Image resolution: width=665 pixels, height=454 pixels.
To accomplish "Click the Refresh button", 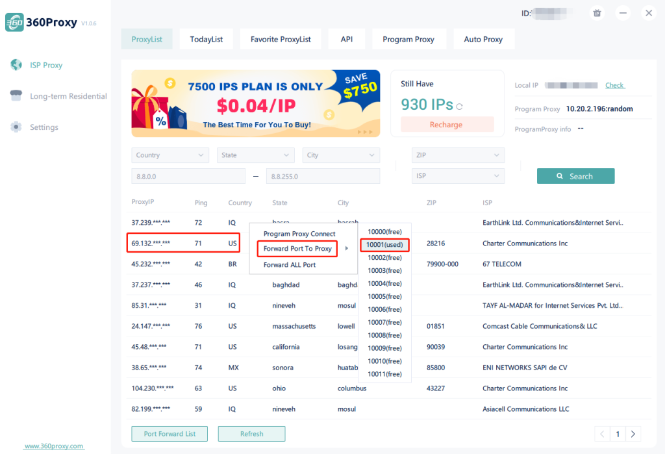I will tap(251, 434).
